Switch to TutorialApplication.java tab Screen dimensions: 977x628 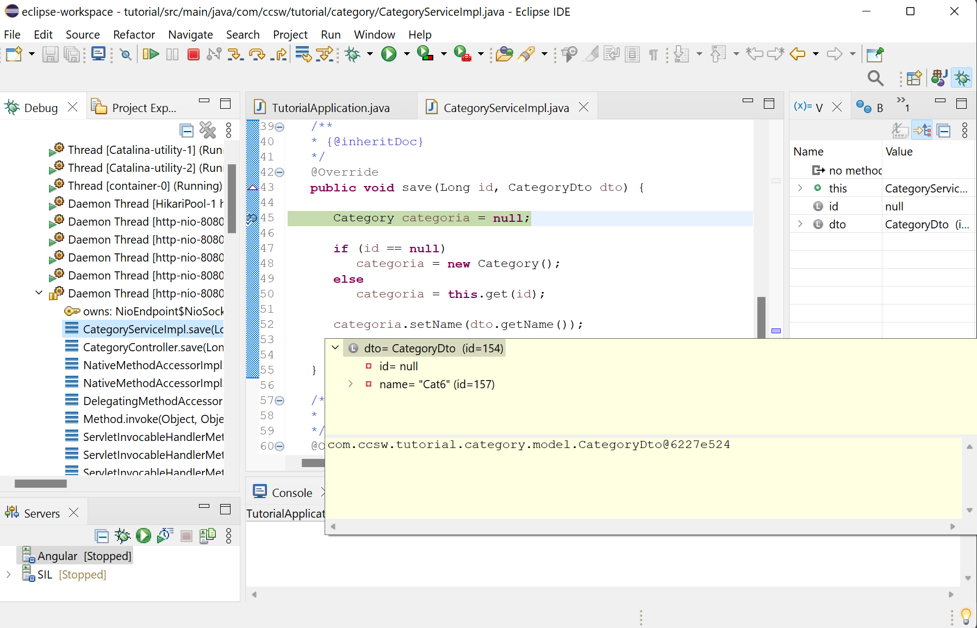[x=331, y=108]
